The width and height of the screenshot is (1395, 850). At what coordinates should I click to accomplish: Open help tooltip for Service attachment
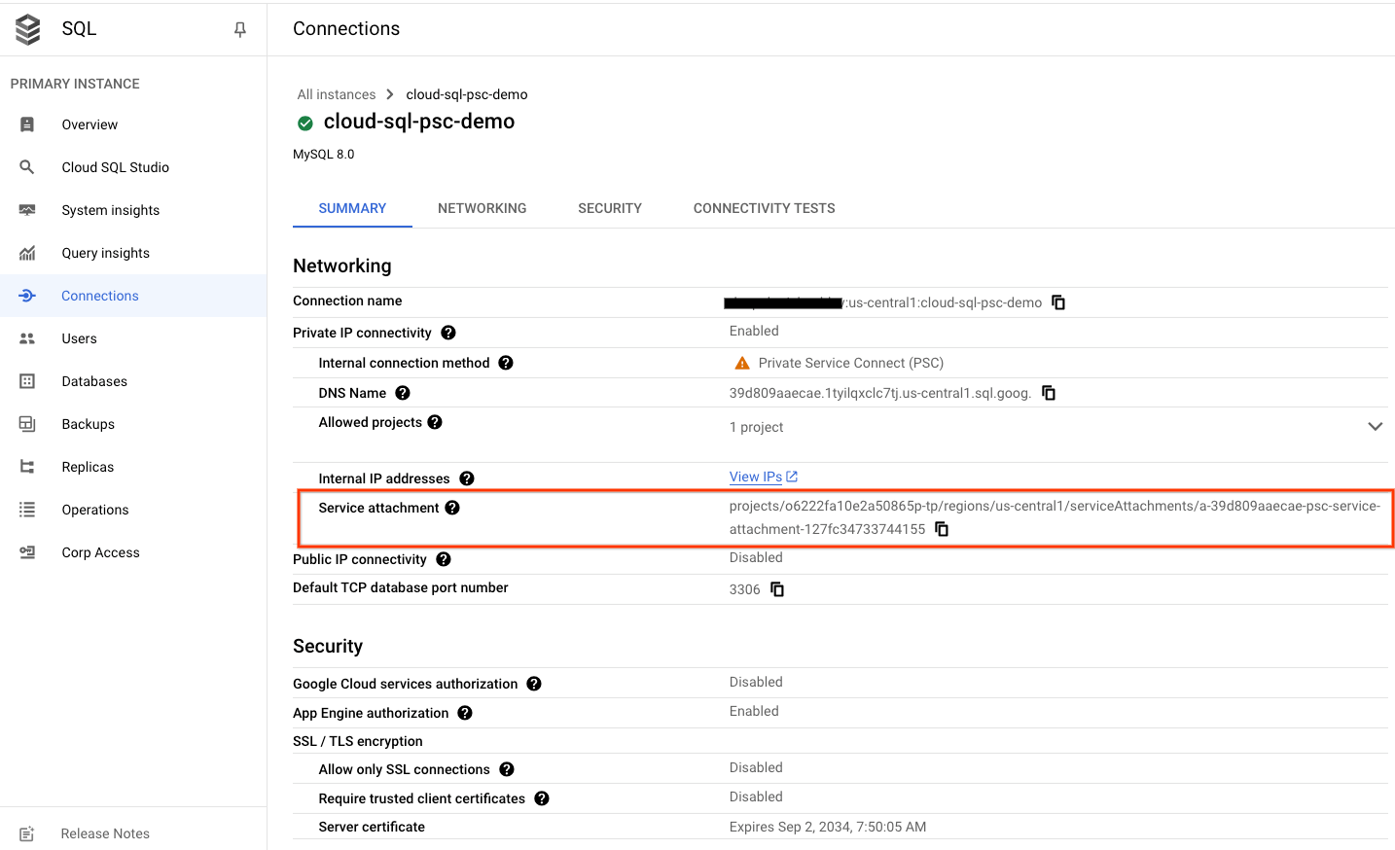tap(452, 508)
